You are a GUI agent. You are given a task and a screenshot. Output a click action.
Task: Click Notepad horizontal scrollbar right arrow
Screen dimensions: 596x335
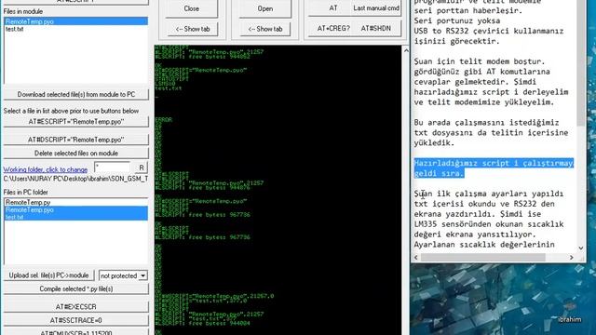coord(572,258)
